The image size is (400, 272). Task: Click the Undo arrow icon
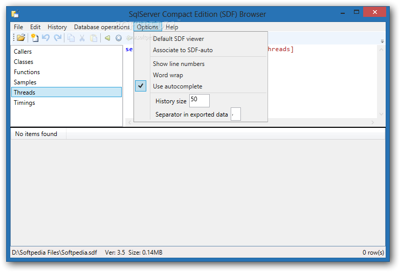pos(46,38)
